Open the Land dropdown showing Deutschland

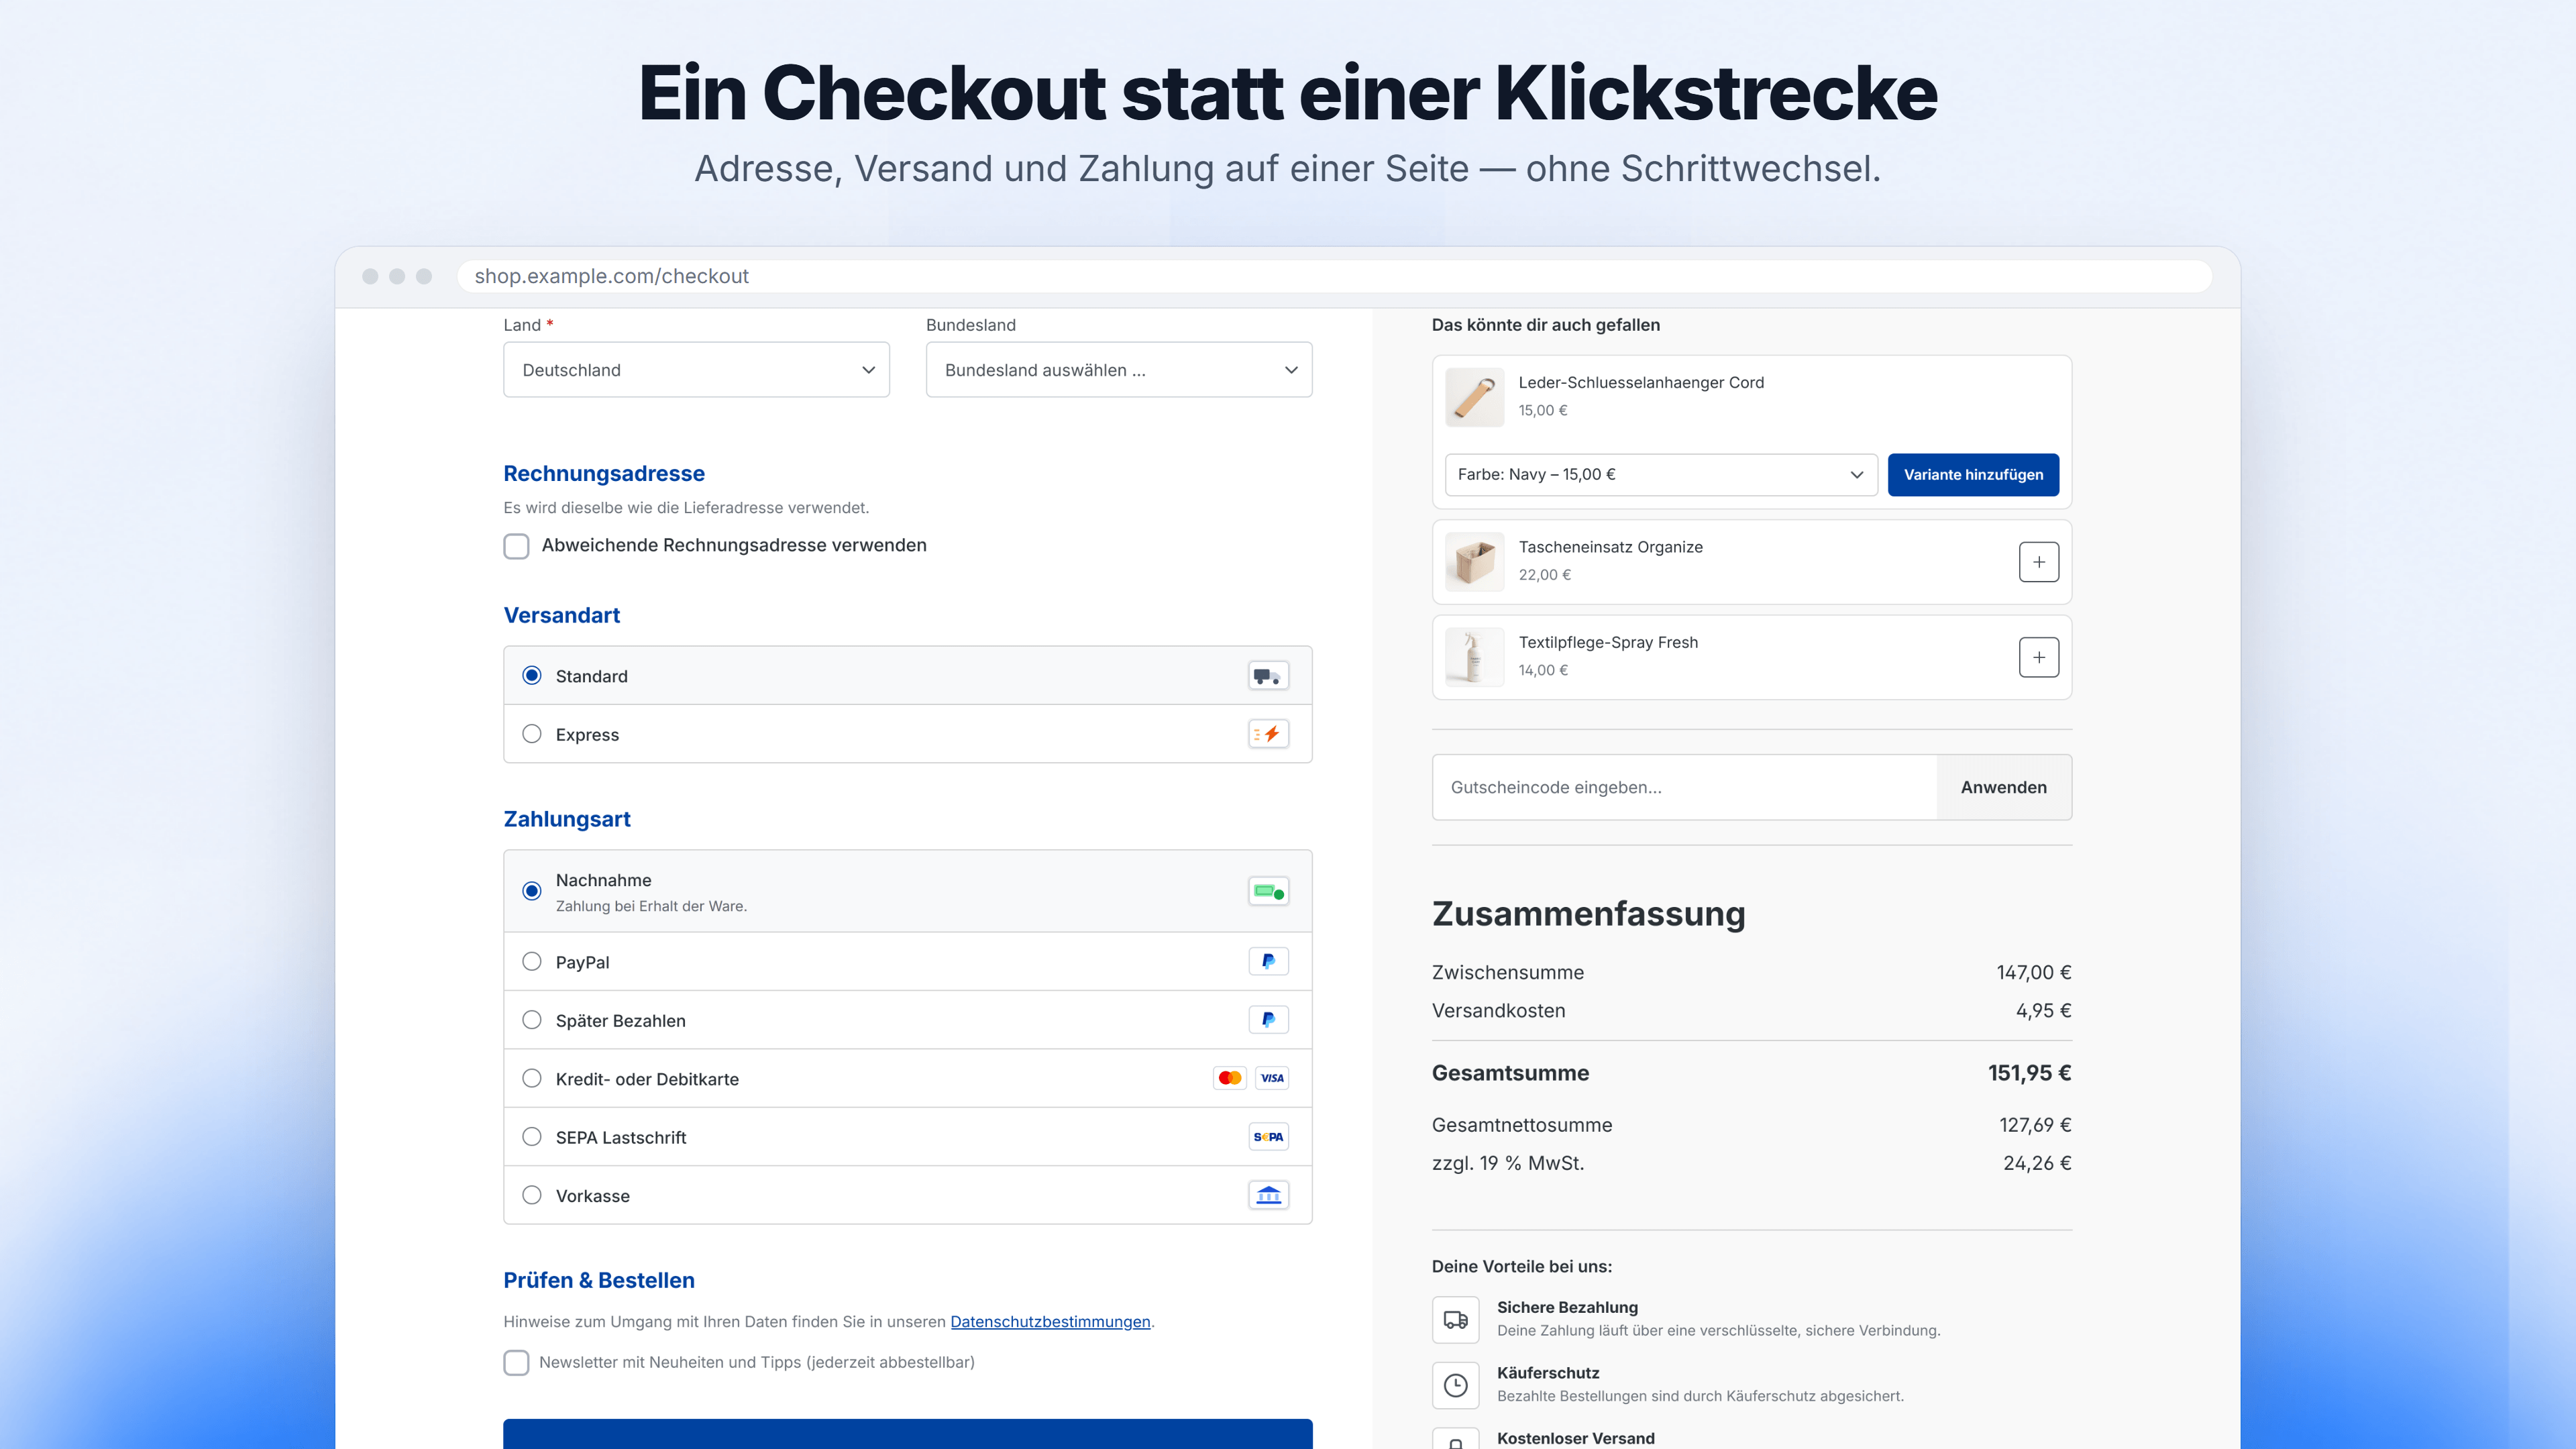696,370
